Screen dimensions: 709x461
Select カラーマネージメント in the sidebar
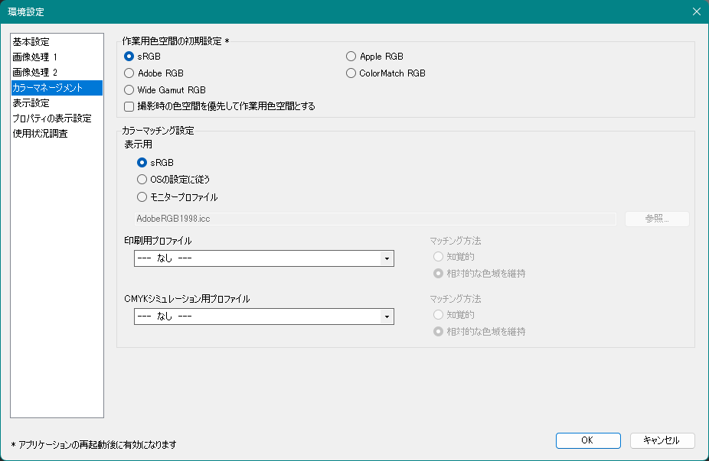click(x=47, y=88)
